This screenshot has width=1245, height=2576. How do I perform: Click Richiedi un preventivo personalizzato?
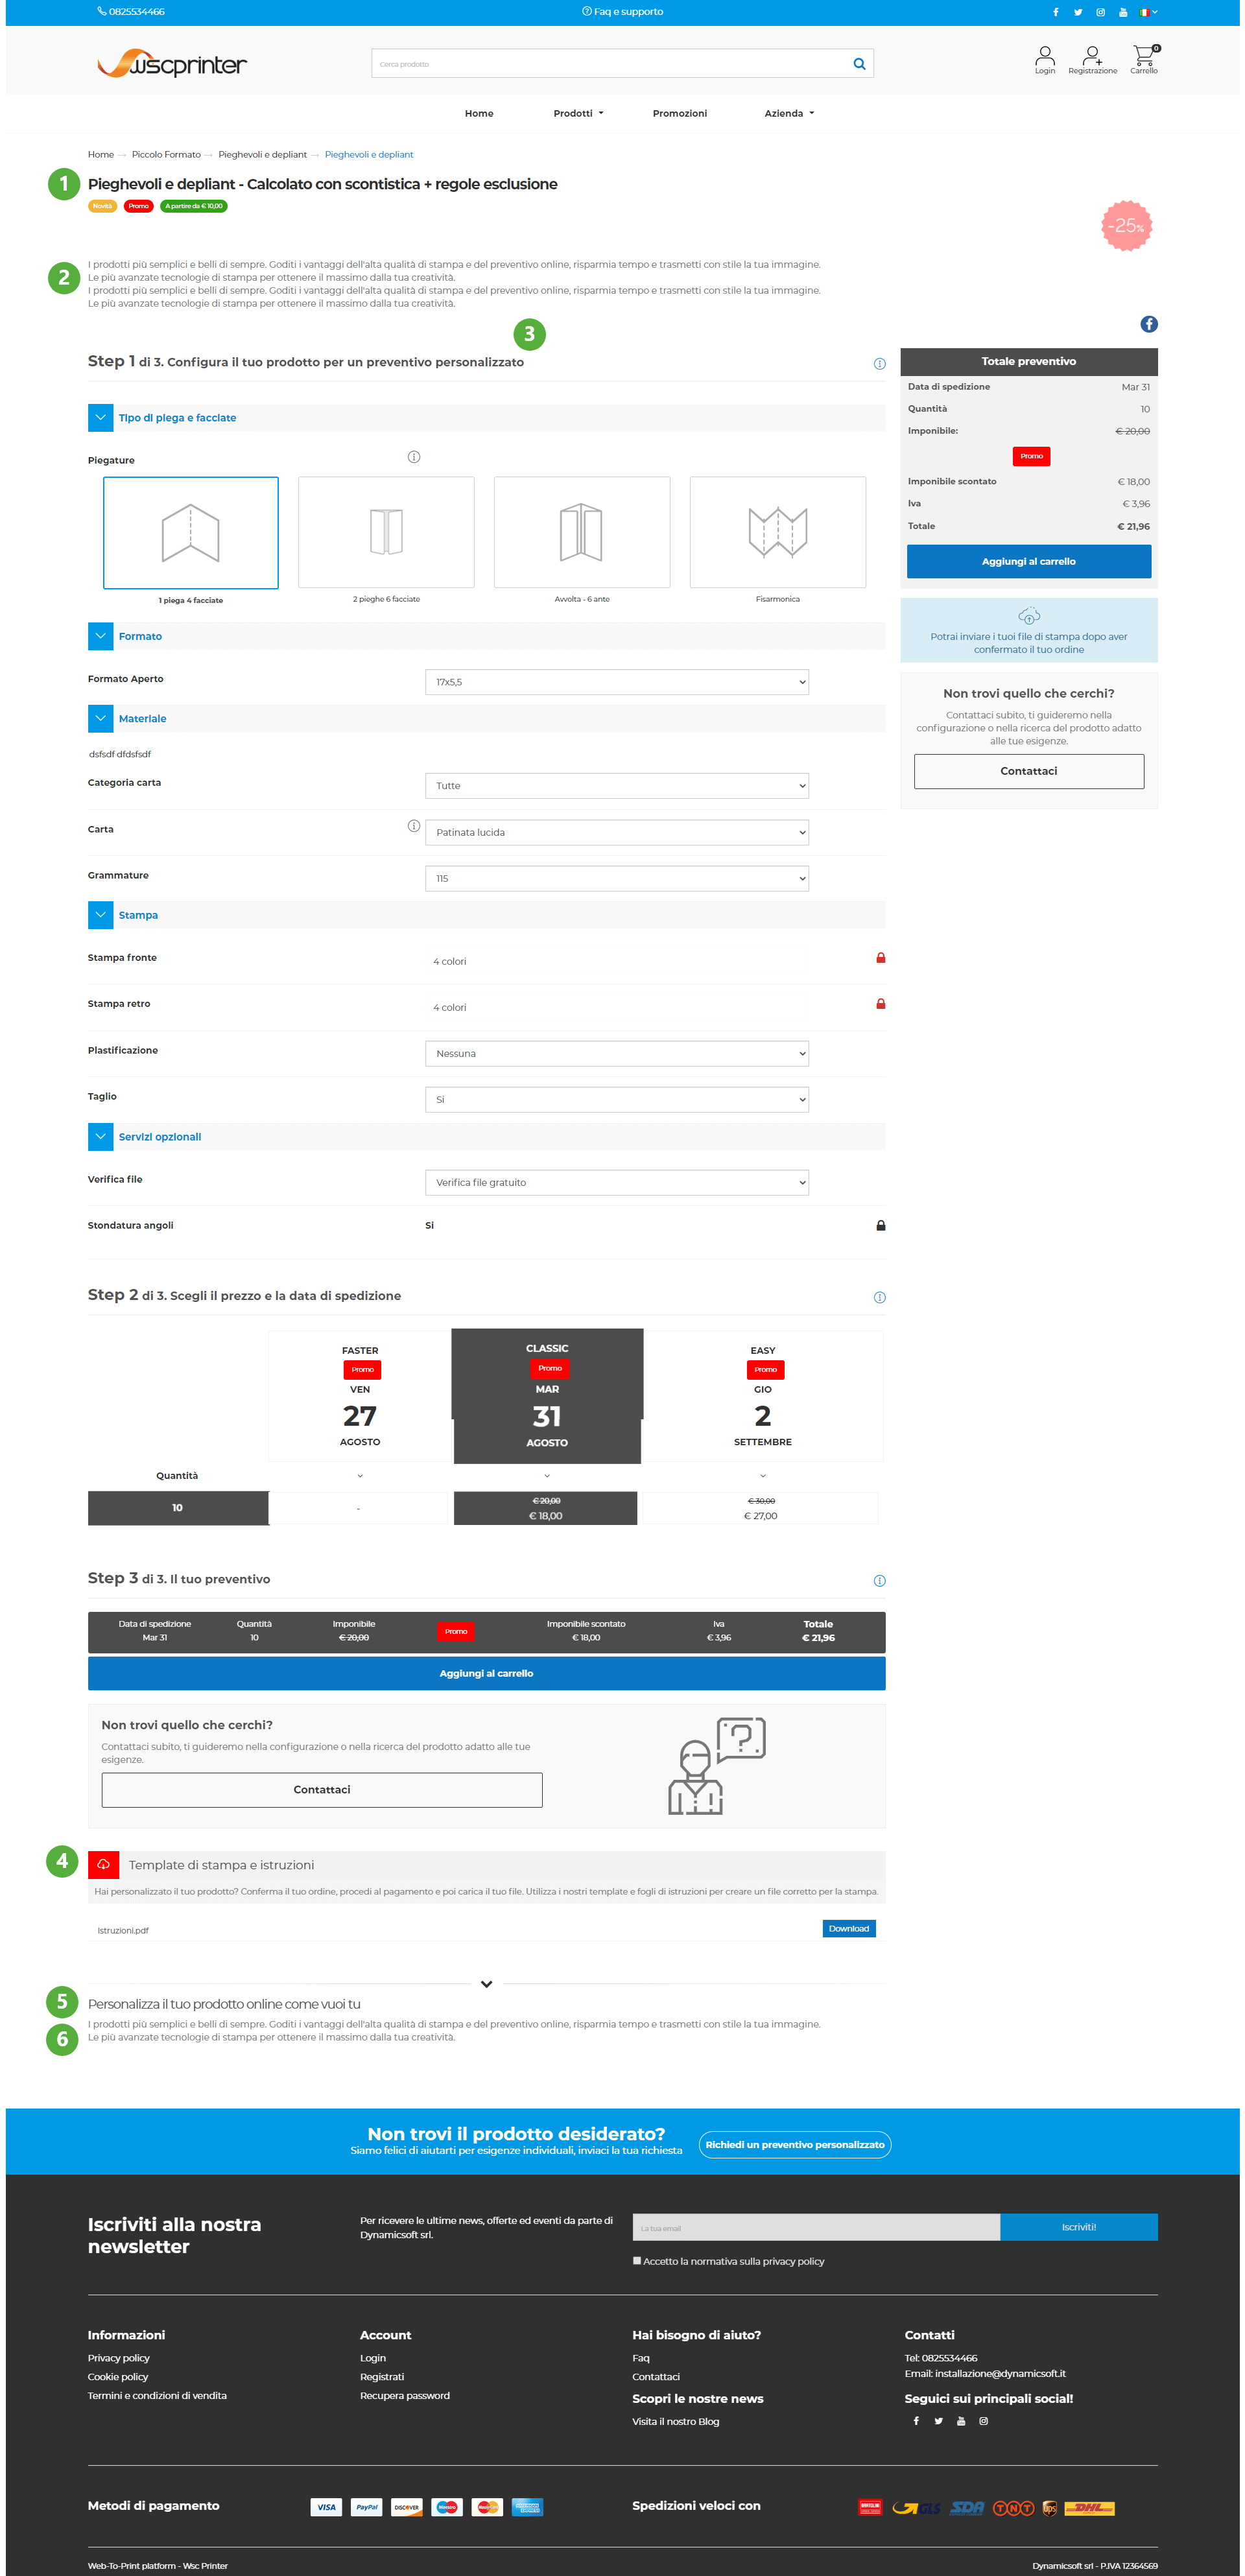coord(794,2144)
